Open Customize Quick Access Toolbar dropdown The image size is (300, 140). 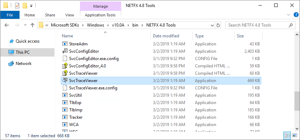[x=31, y=6]
